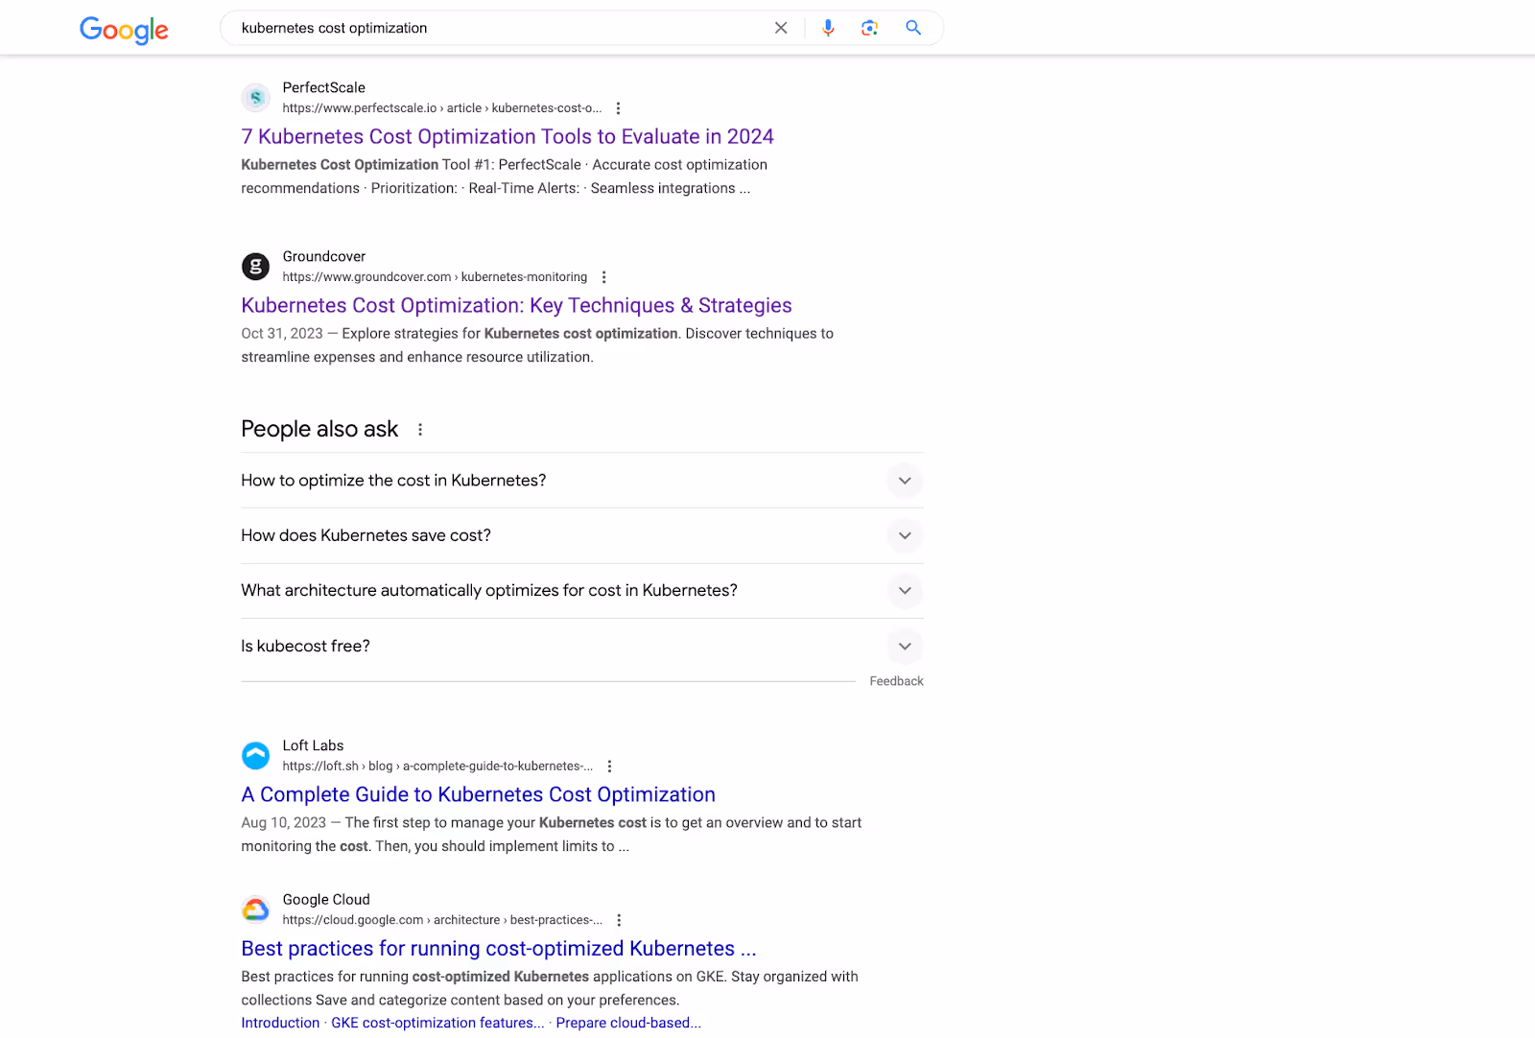
Task: Open 'GKE cost-optimization features...' sitelink
Action: tap(437, 1023)
